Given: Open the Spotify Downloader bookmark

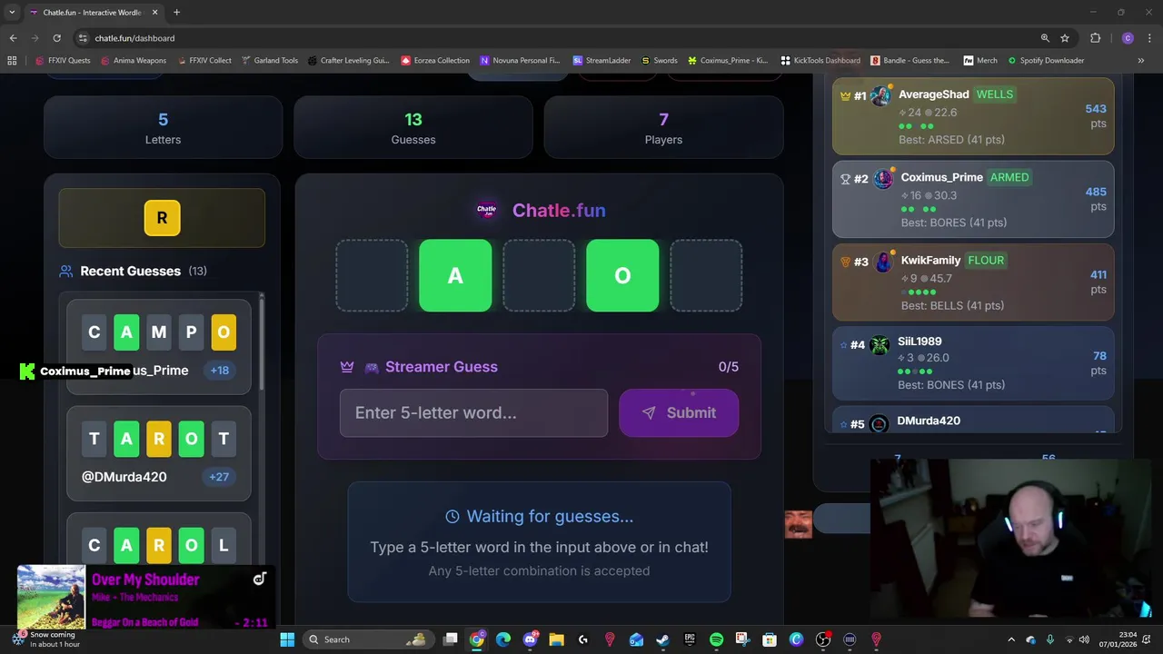Looking at the screenshot, I should tap(1045, 60).
